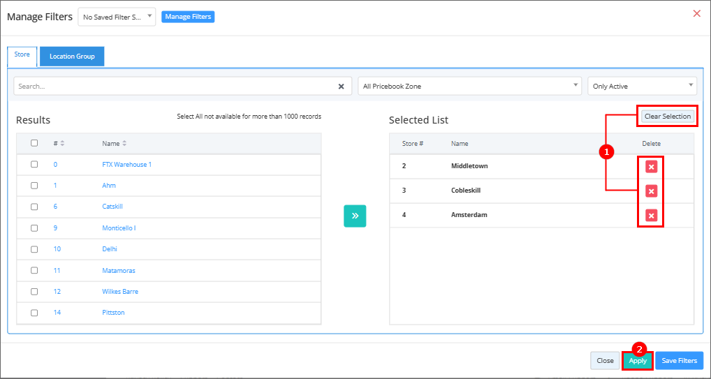
Task: Clear the search box with the X icon
Action: tap(341, 87)
